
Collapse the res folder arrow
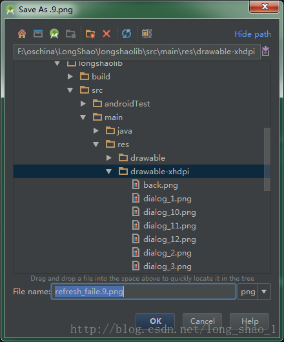coord(96,145)
